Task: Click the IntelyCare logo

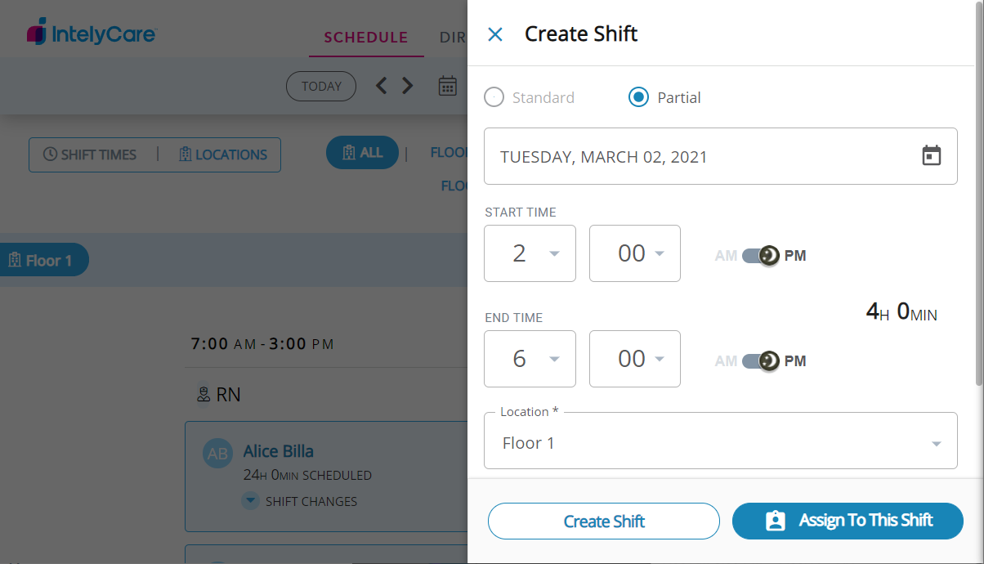Action: 92,34
